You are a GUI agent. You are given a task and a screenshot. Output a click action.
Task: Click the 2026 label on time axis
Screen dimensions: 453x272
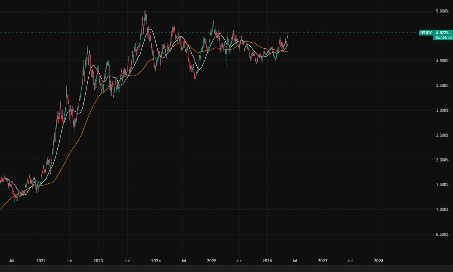[267, 260]
